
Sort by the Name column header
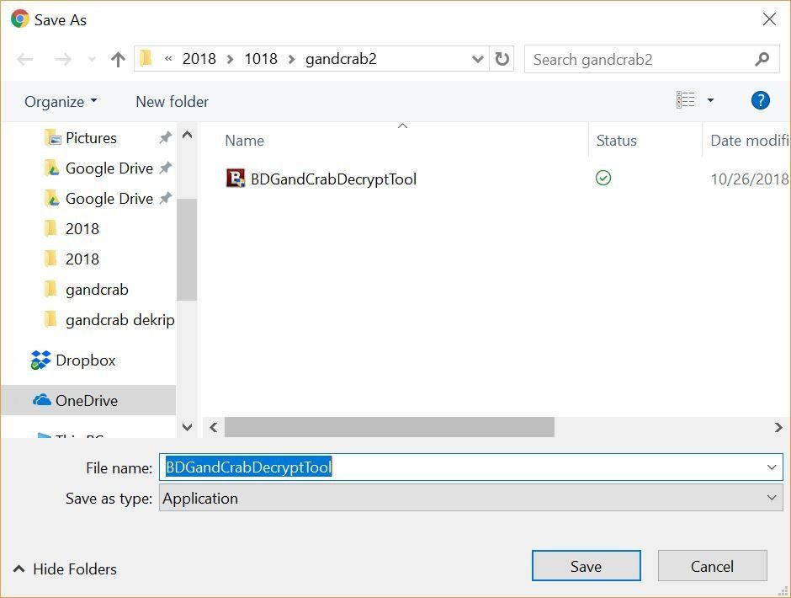click(x=244, y=141)
